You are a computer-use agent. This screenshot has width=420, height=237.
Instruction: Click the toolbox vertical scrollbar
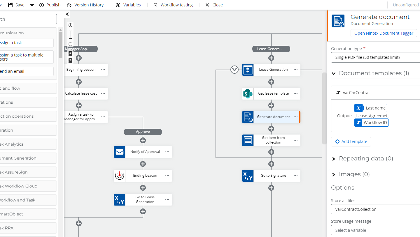click(x=60, y=45)
